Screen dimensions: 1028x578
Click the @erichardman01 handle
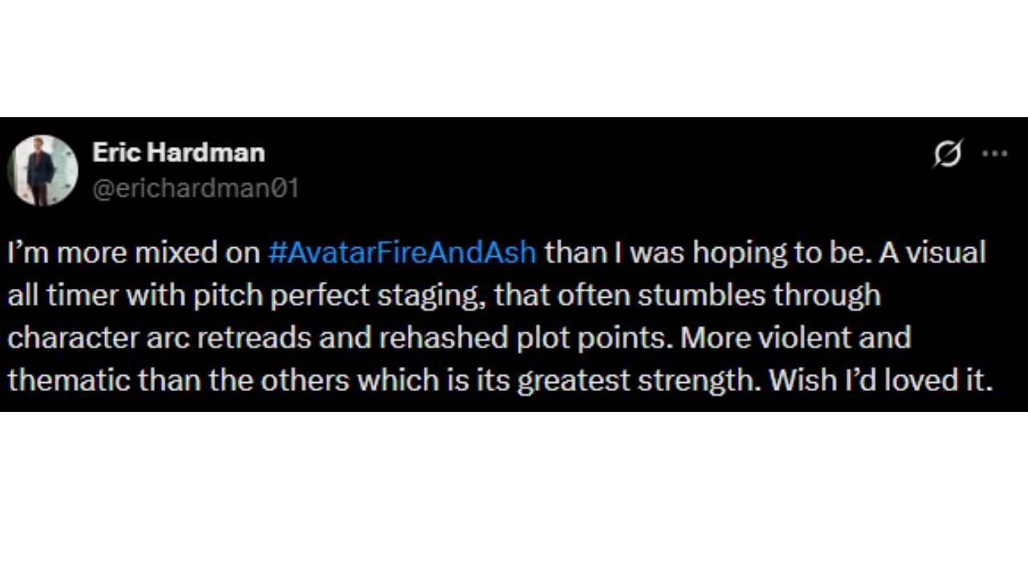[195, 189]
